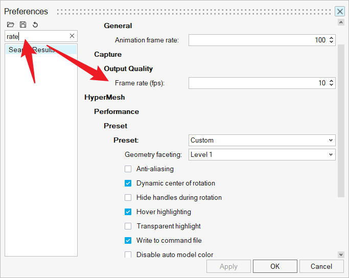Open the Preset dropdown showing Custom

tap(262, 141)
